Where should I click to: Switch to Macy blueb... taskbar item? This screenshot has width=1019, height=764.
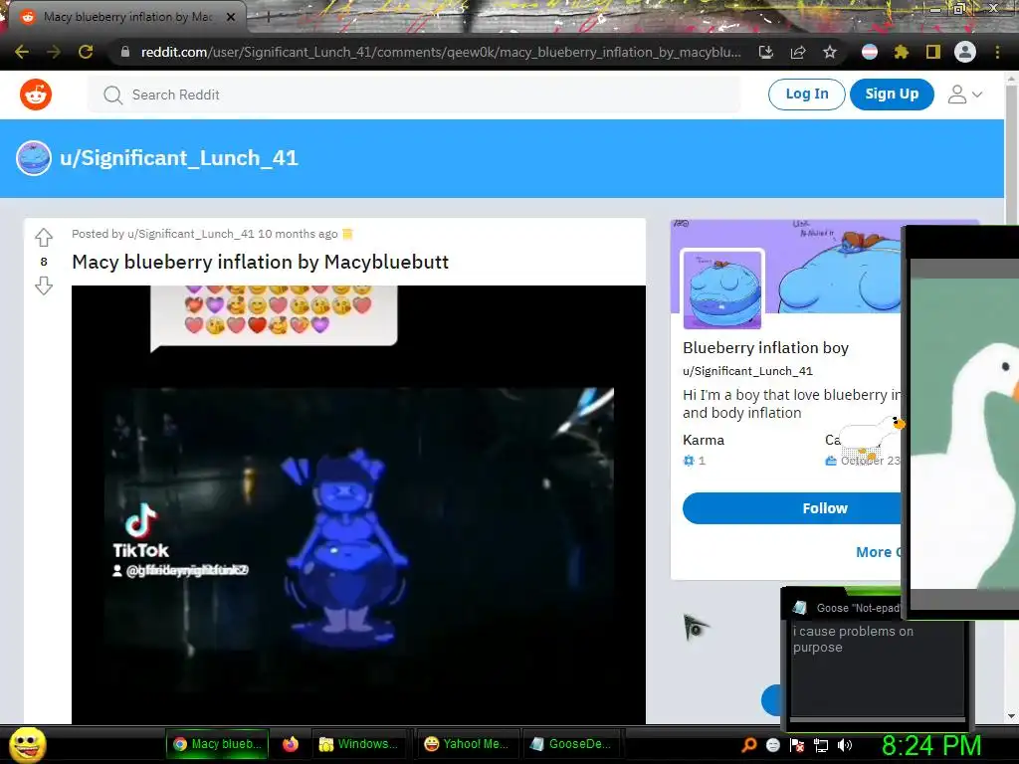(x=217, y=744)
